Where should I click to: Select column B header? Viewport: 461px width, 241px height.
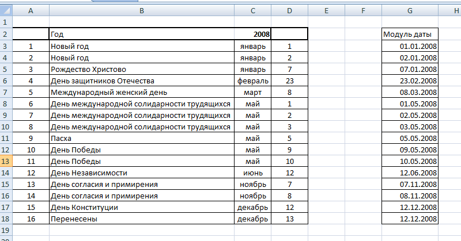(x=142, y=11)
